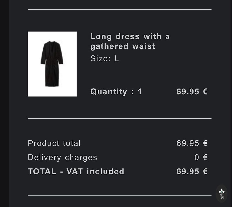Click the size letter 'L'
This screenshot has height=207, width=232.
pos(117,58)
